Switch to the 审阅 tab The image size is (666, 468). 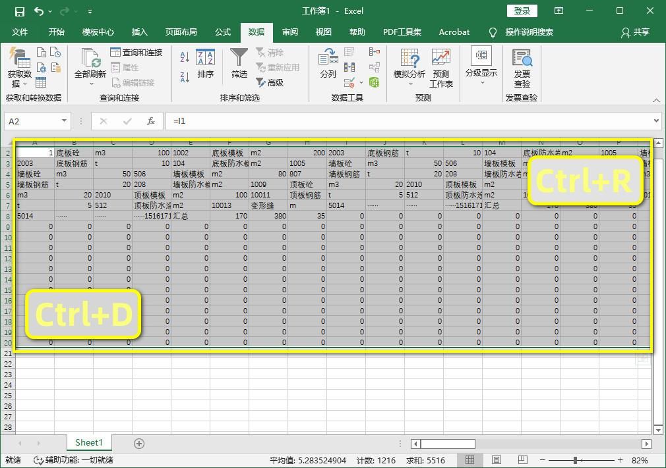(x=289, y=32)
